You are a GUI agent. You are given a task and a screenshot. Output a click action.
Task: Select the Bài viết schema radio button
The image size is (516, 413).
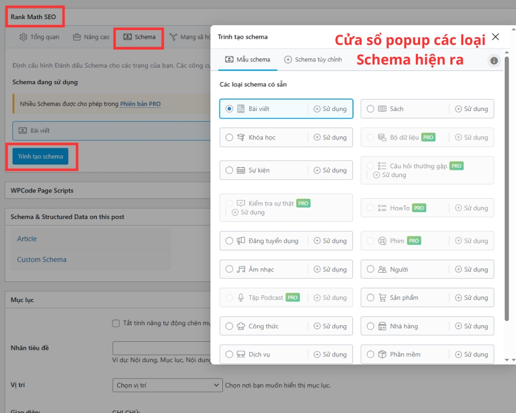(x=230, y=109)
